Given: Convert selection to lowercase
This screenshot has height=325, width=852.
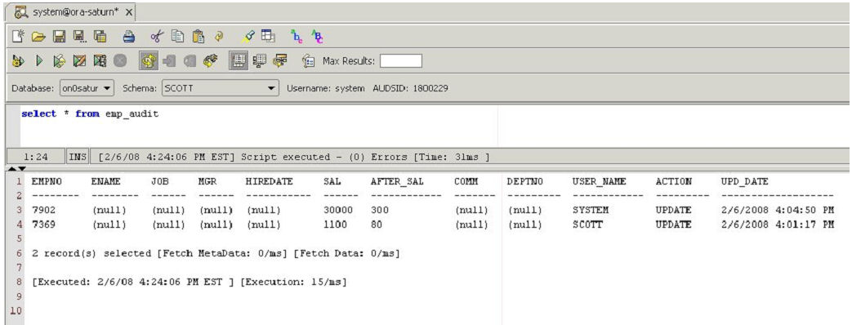Looking at the screenshot, I should tap(297, 37).
